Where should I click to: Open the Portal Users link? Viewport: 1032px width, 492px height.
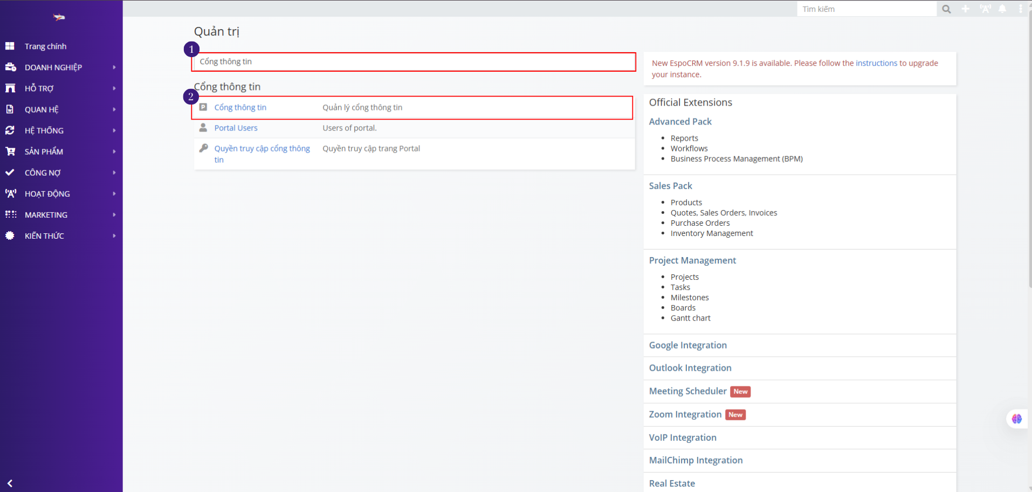(x=236, y=128)
